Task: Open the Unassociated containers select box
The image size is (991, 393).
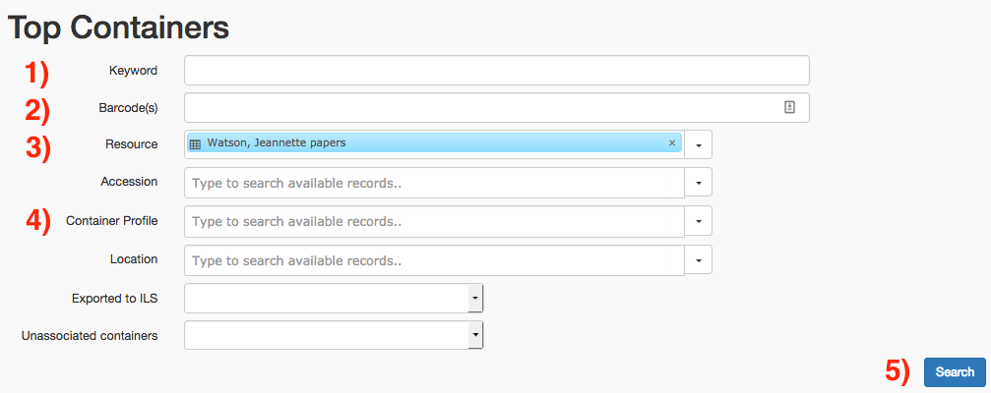Action: tap(334, 336)
